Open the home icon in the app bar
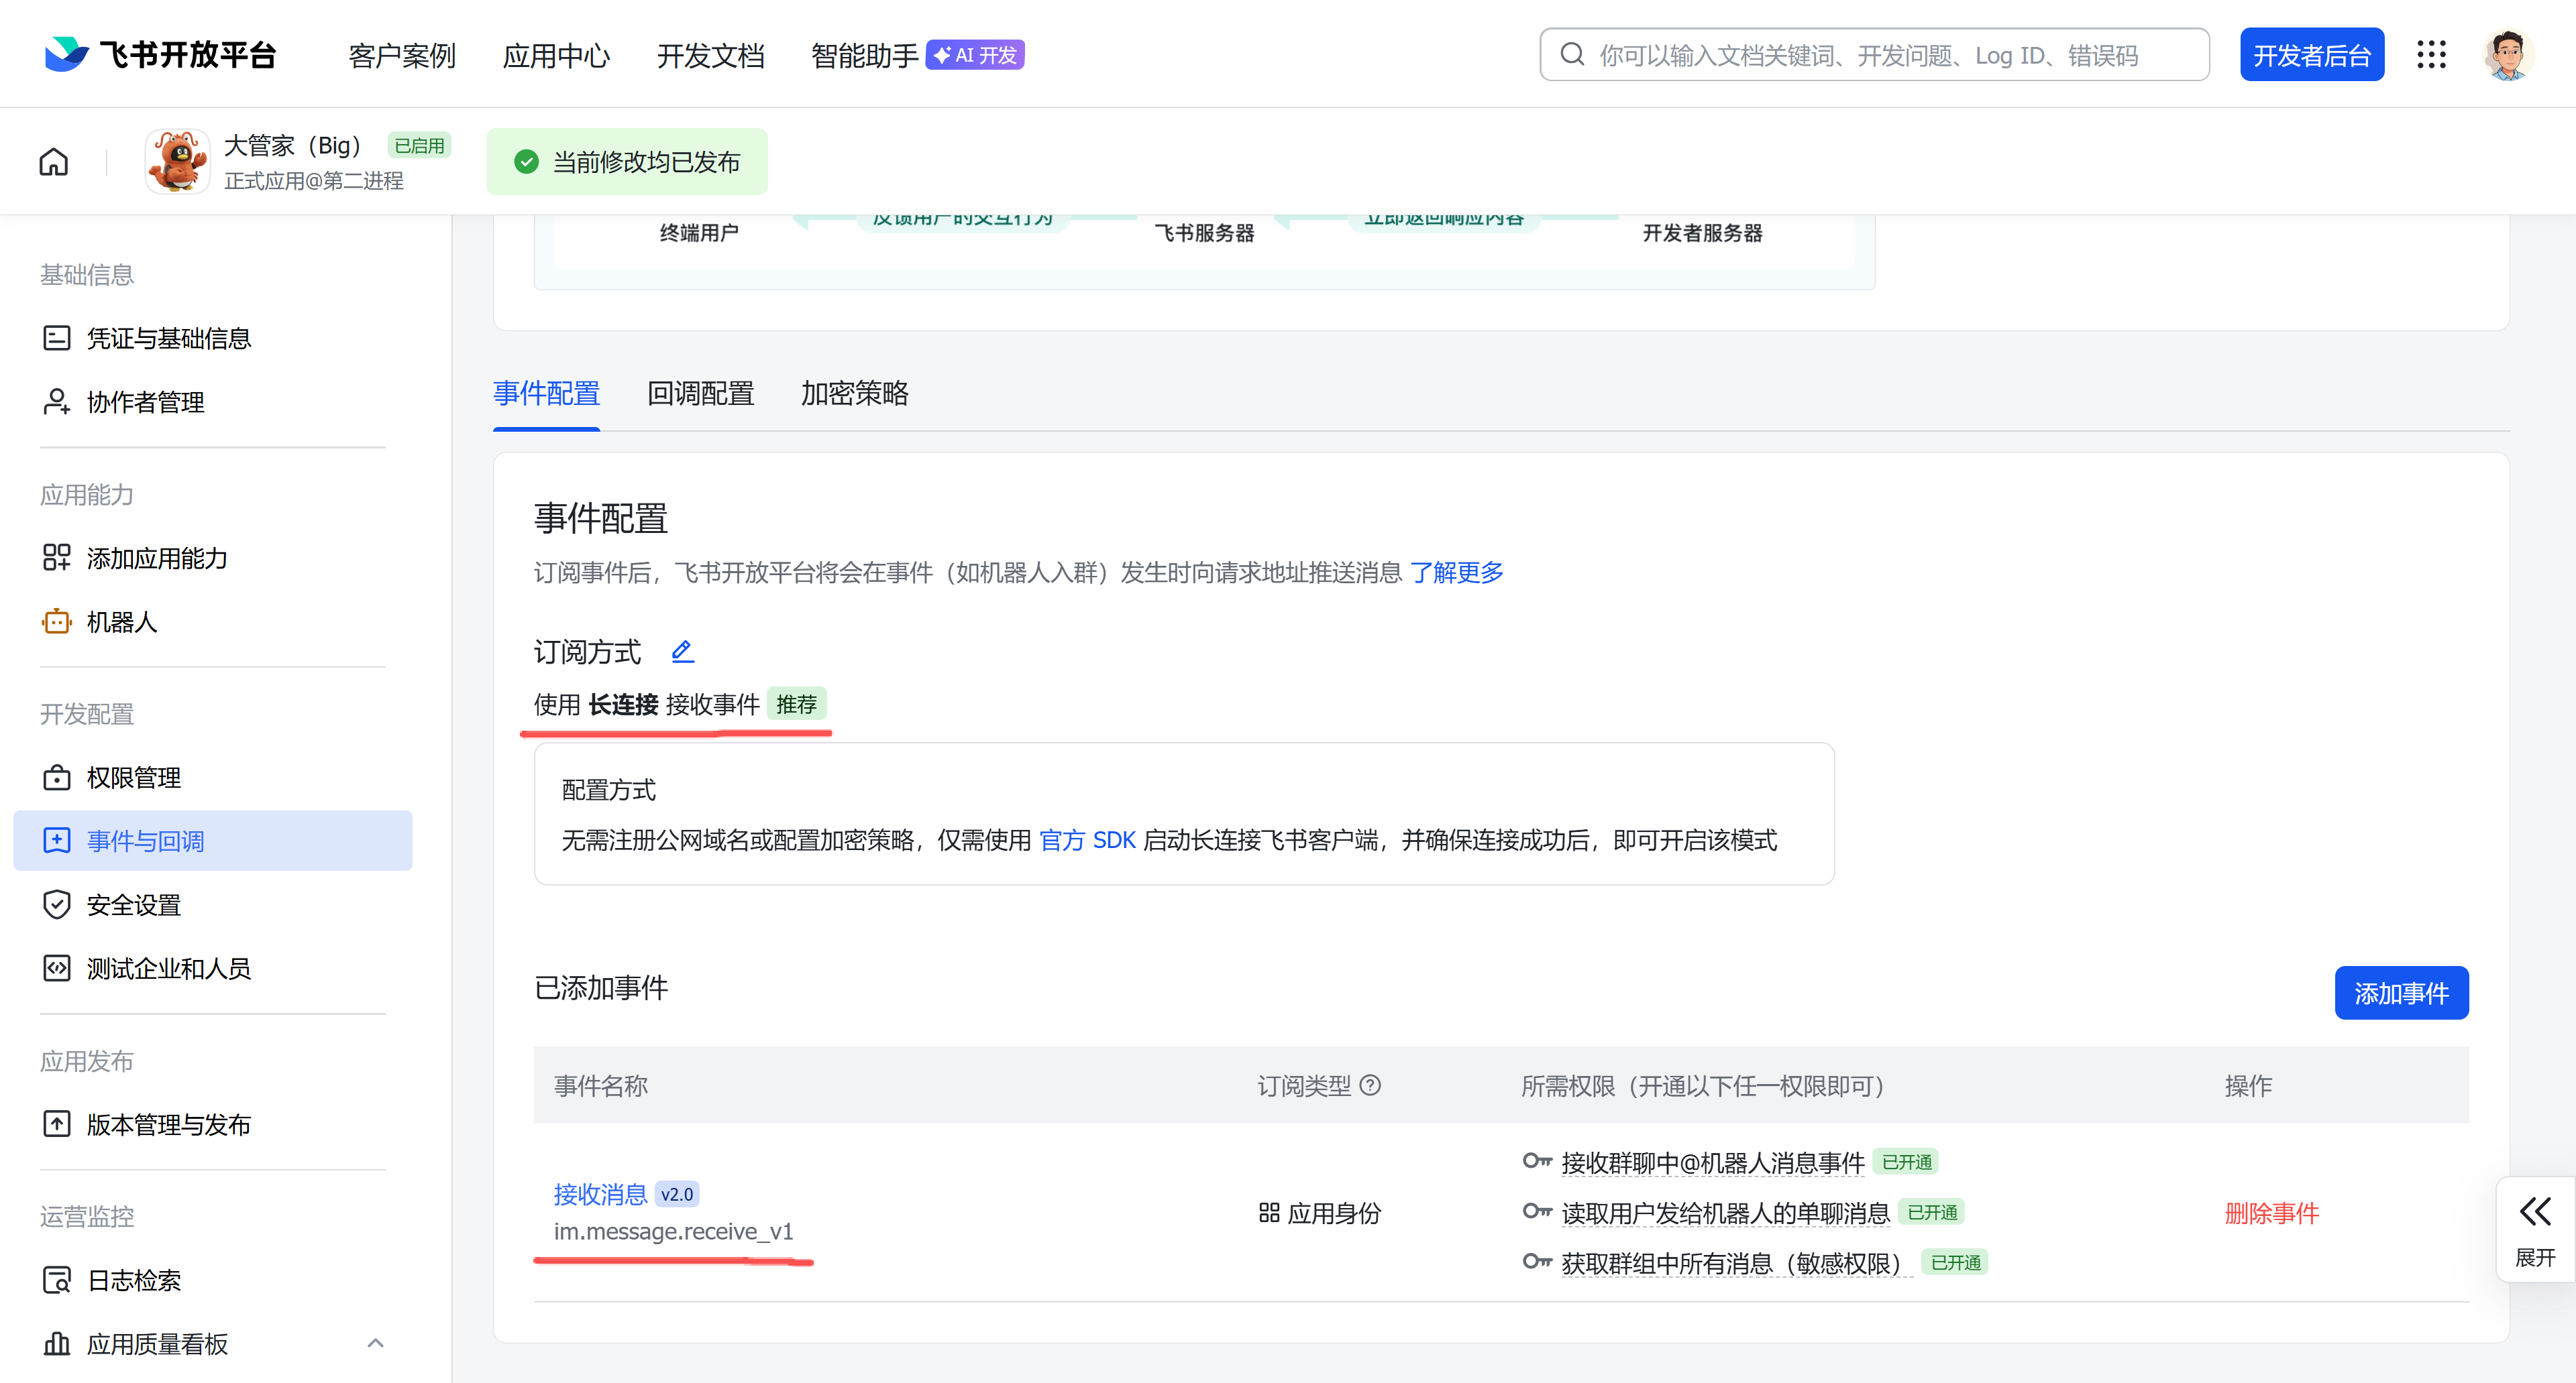 point(54,161)
